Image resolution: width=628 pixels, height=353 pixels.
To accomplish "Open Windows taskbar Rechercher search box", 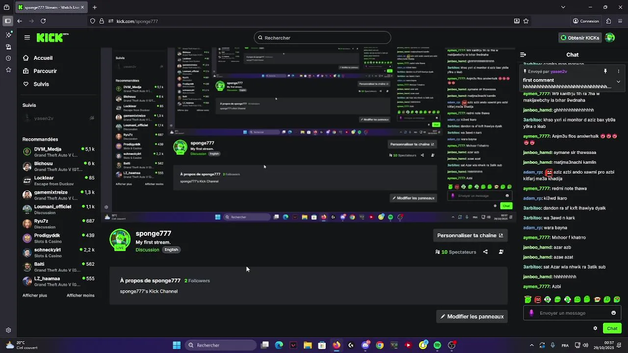I will (221, 345).
